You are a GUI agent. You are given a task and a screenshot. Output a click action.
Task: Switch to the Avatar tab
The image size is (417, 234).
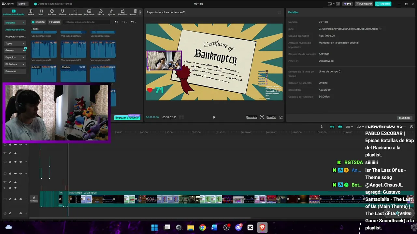pos(133,12)
